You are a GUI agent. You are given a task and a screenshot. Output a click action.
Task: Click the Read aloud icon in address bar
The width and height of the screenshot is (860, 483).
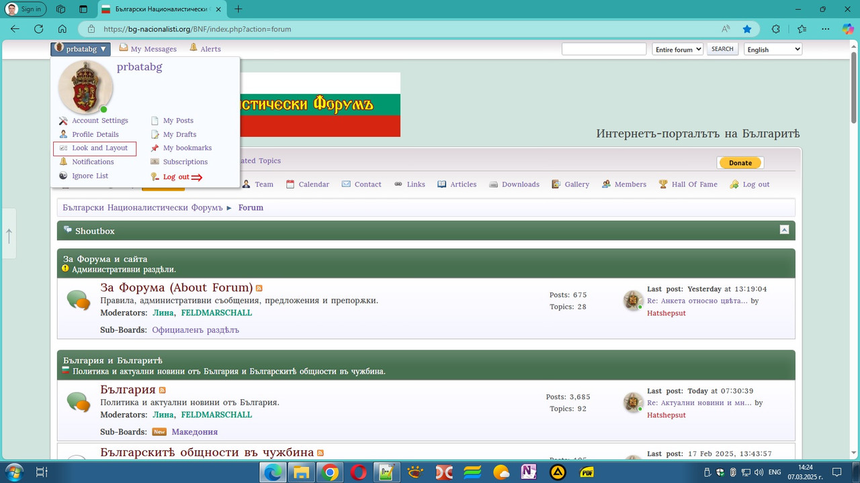pyautogui.click(x=726, y=29)
